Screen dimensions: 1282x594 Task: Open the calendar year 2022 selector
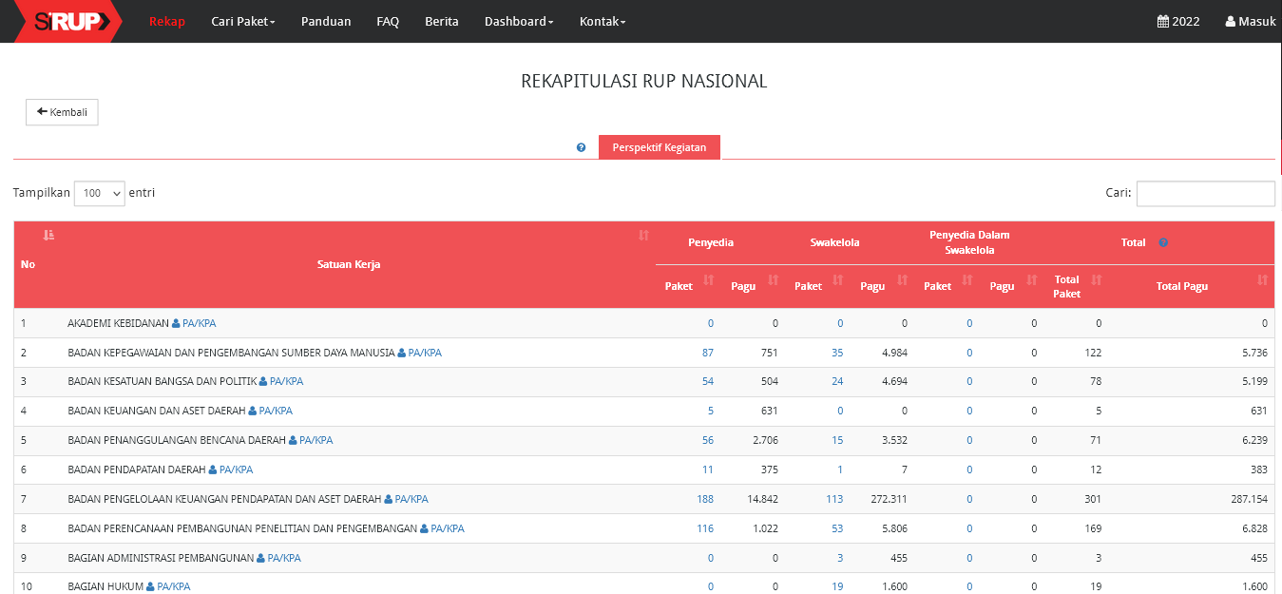[1177, 21]
